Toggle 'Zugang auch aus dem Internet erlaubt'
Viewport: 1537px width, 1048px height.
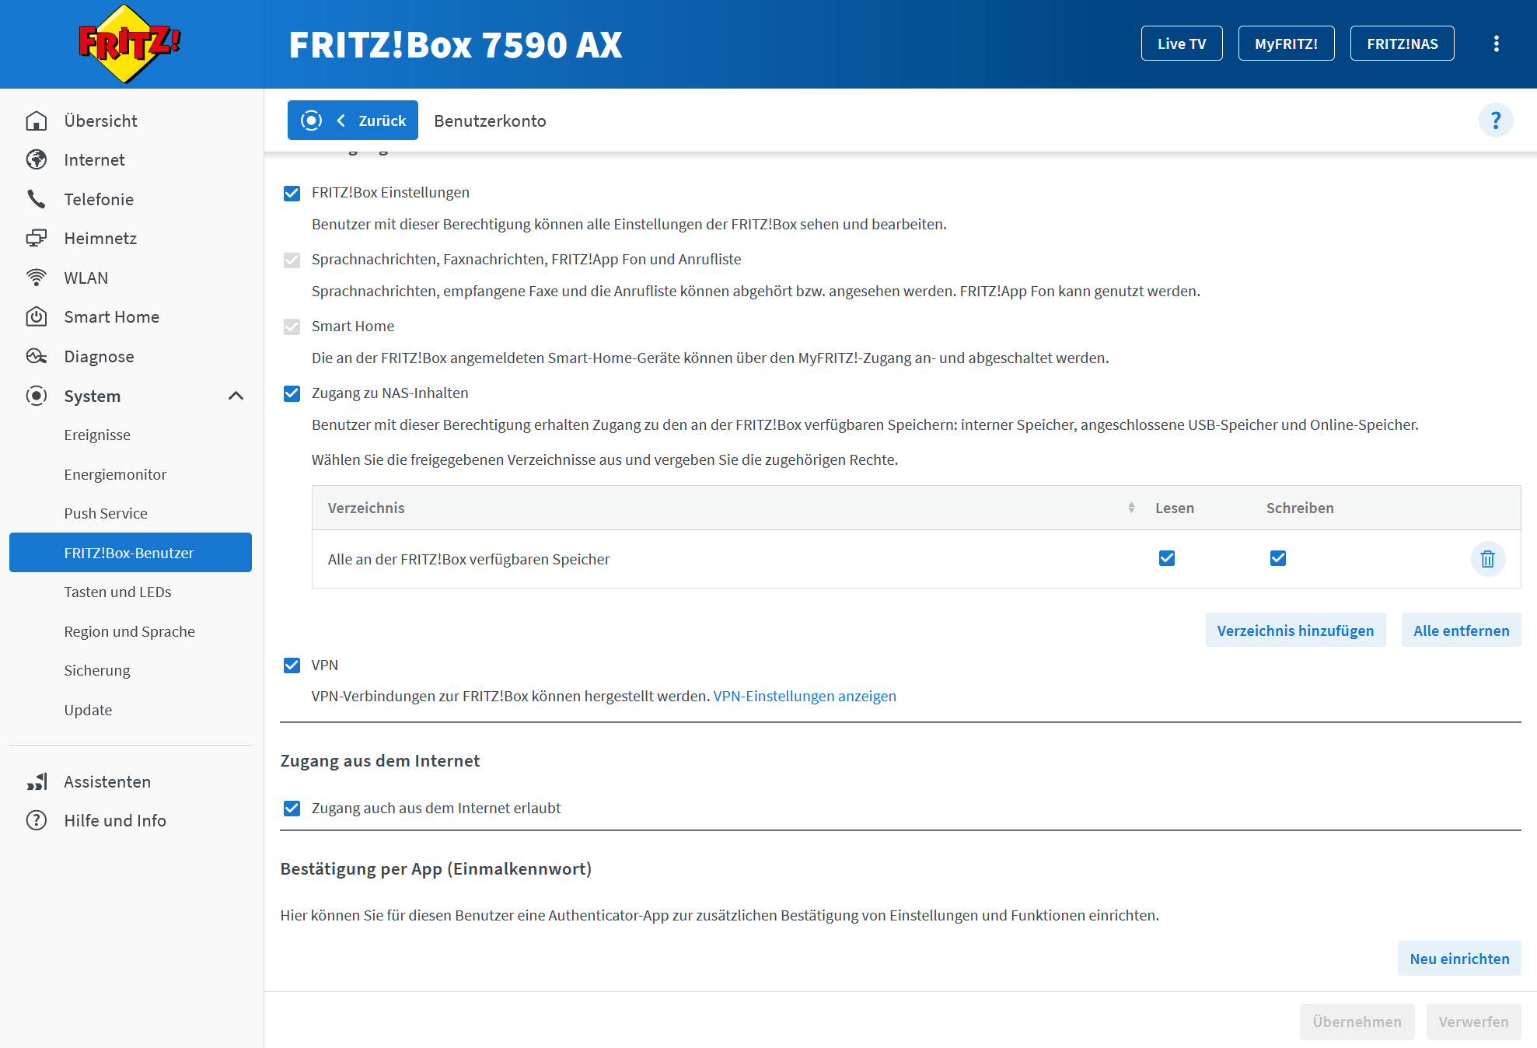pos(292,809)
